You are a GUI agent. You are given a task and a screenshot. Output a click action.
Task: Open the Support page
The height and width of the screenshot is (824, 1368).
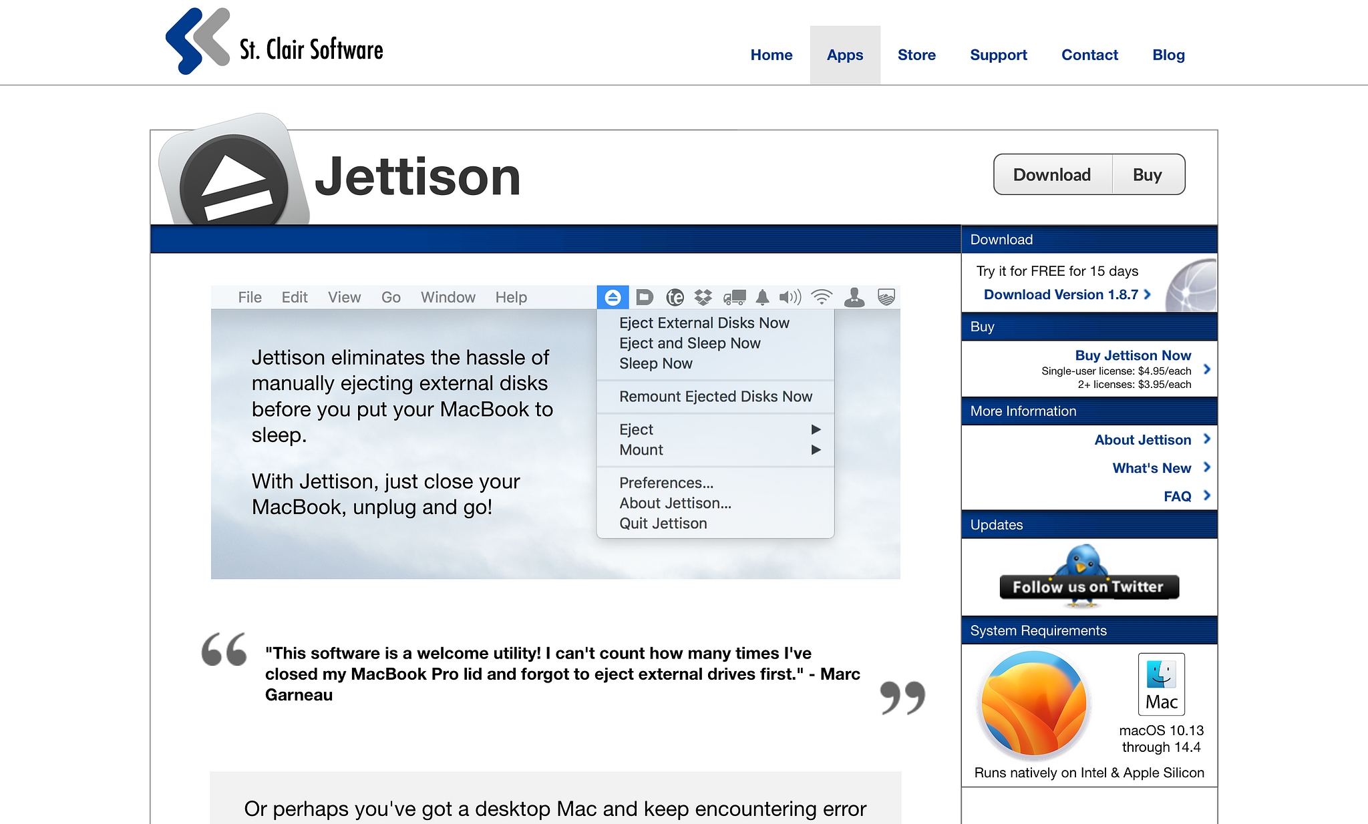999,55
